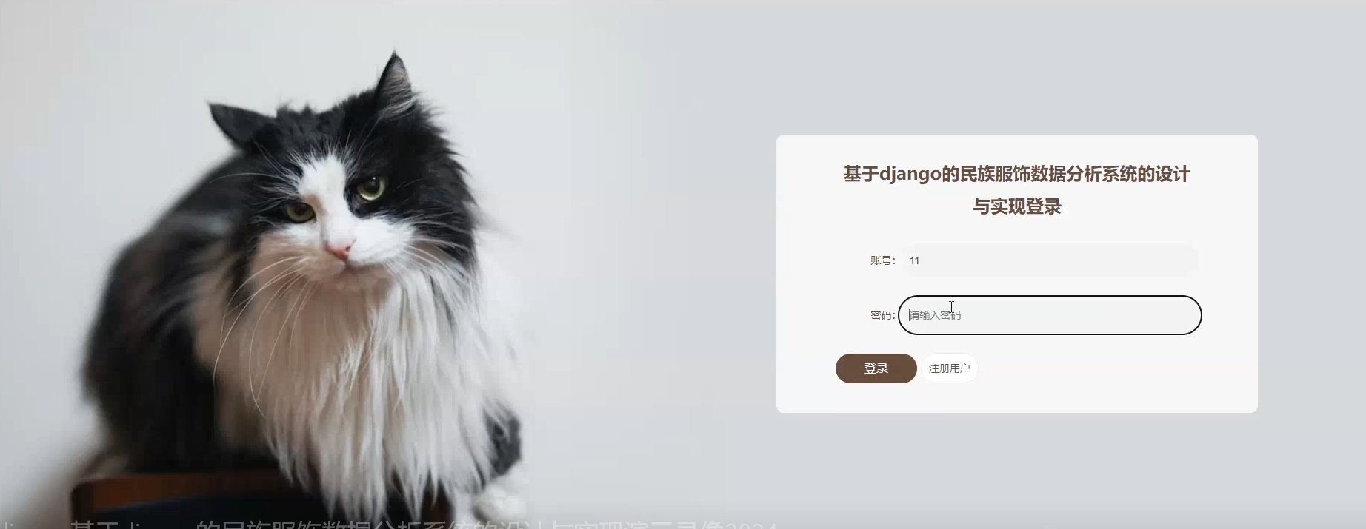Viewport: 1366px width, 529px height.
Task: Click the cat's pink nose
Action: click(339, 250)
